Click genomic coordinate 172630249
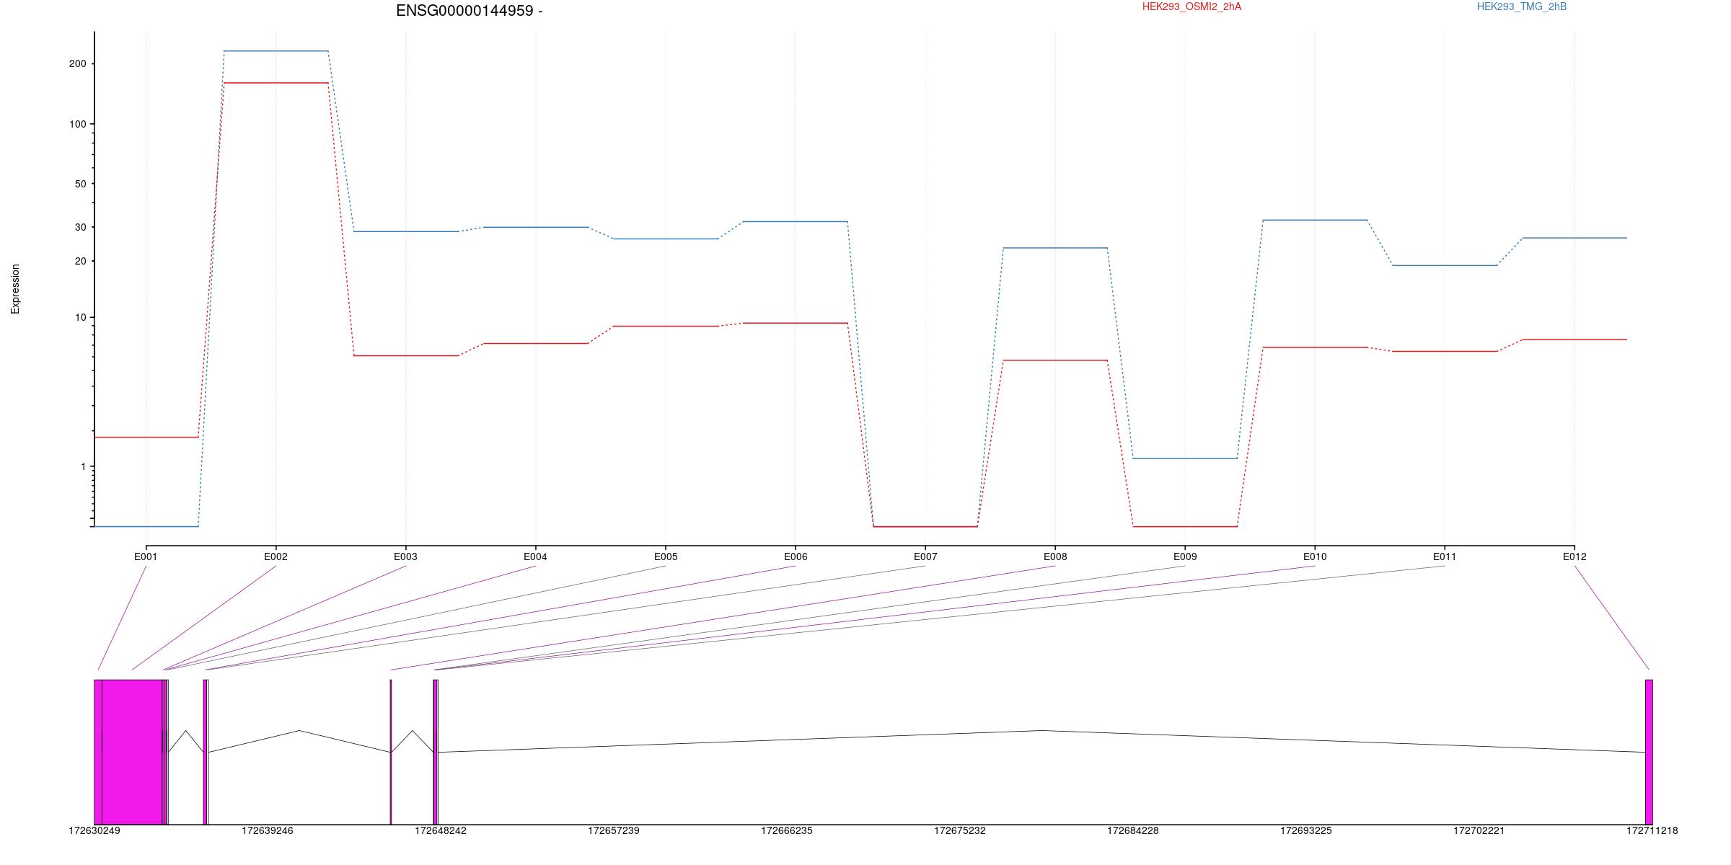The image size is (1731, 865). pos(94,830)
